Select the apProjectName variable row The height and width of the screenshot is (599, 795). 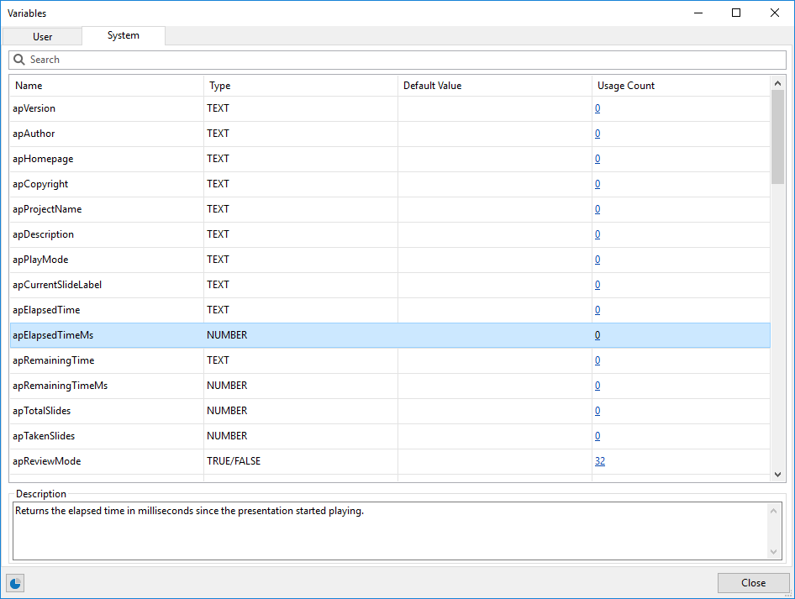pos(390,209)
